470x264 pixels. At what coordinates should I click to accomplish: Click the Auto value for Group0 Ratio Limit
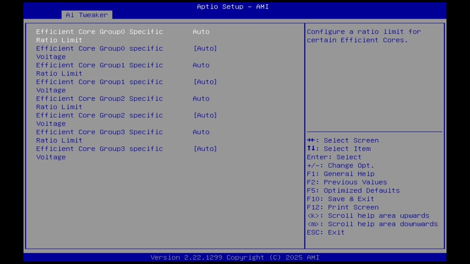201,32
